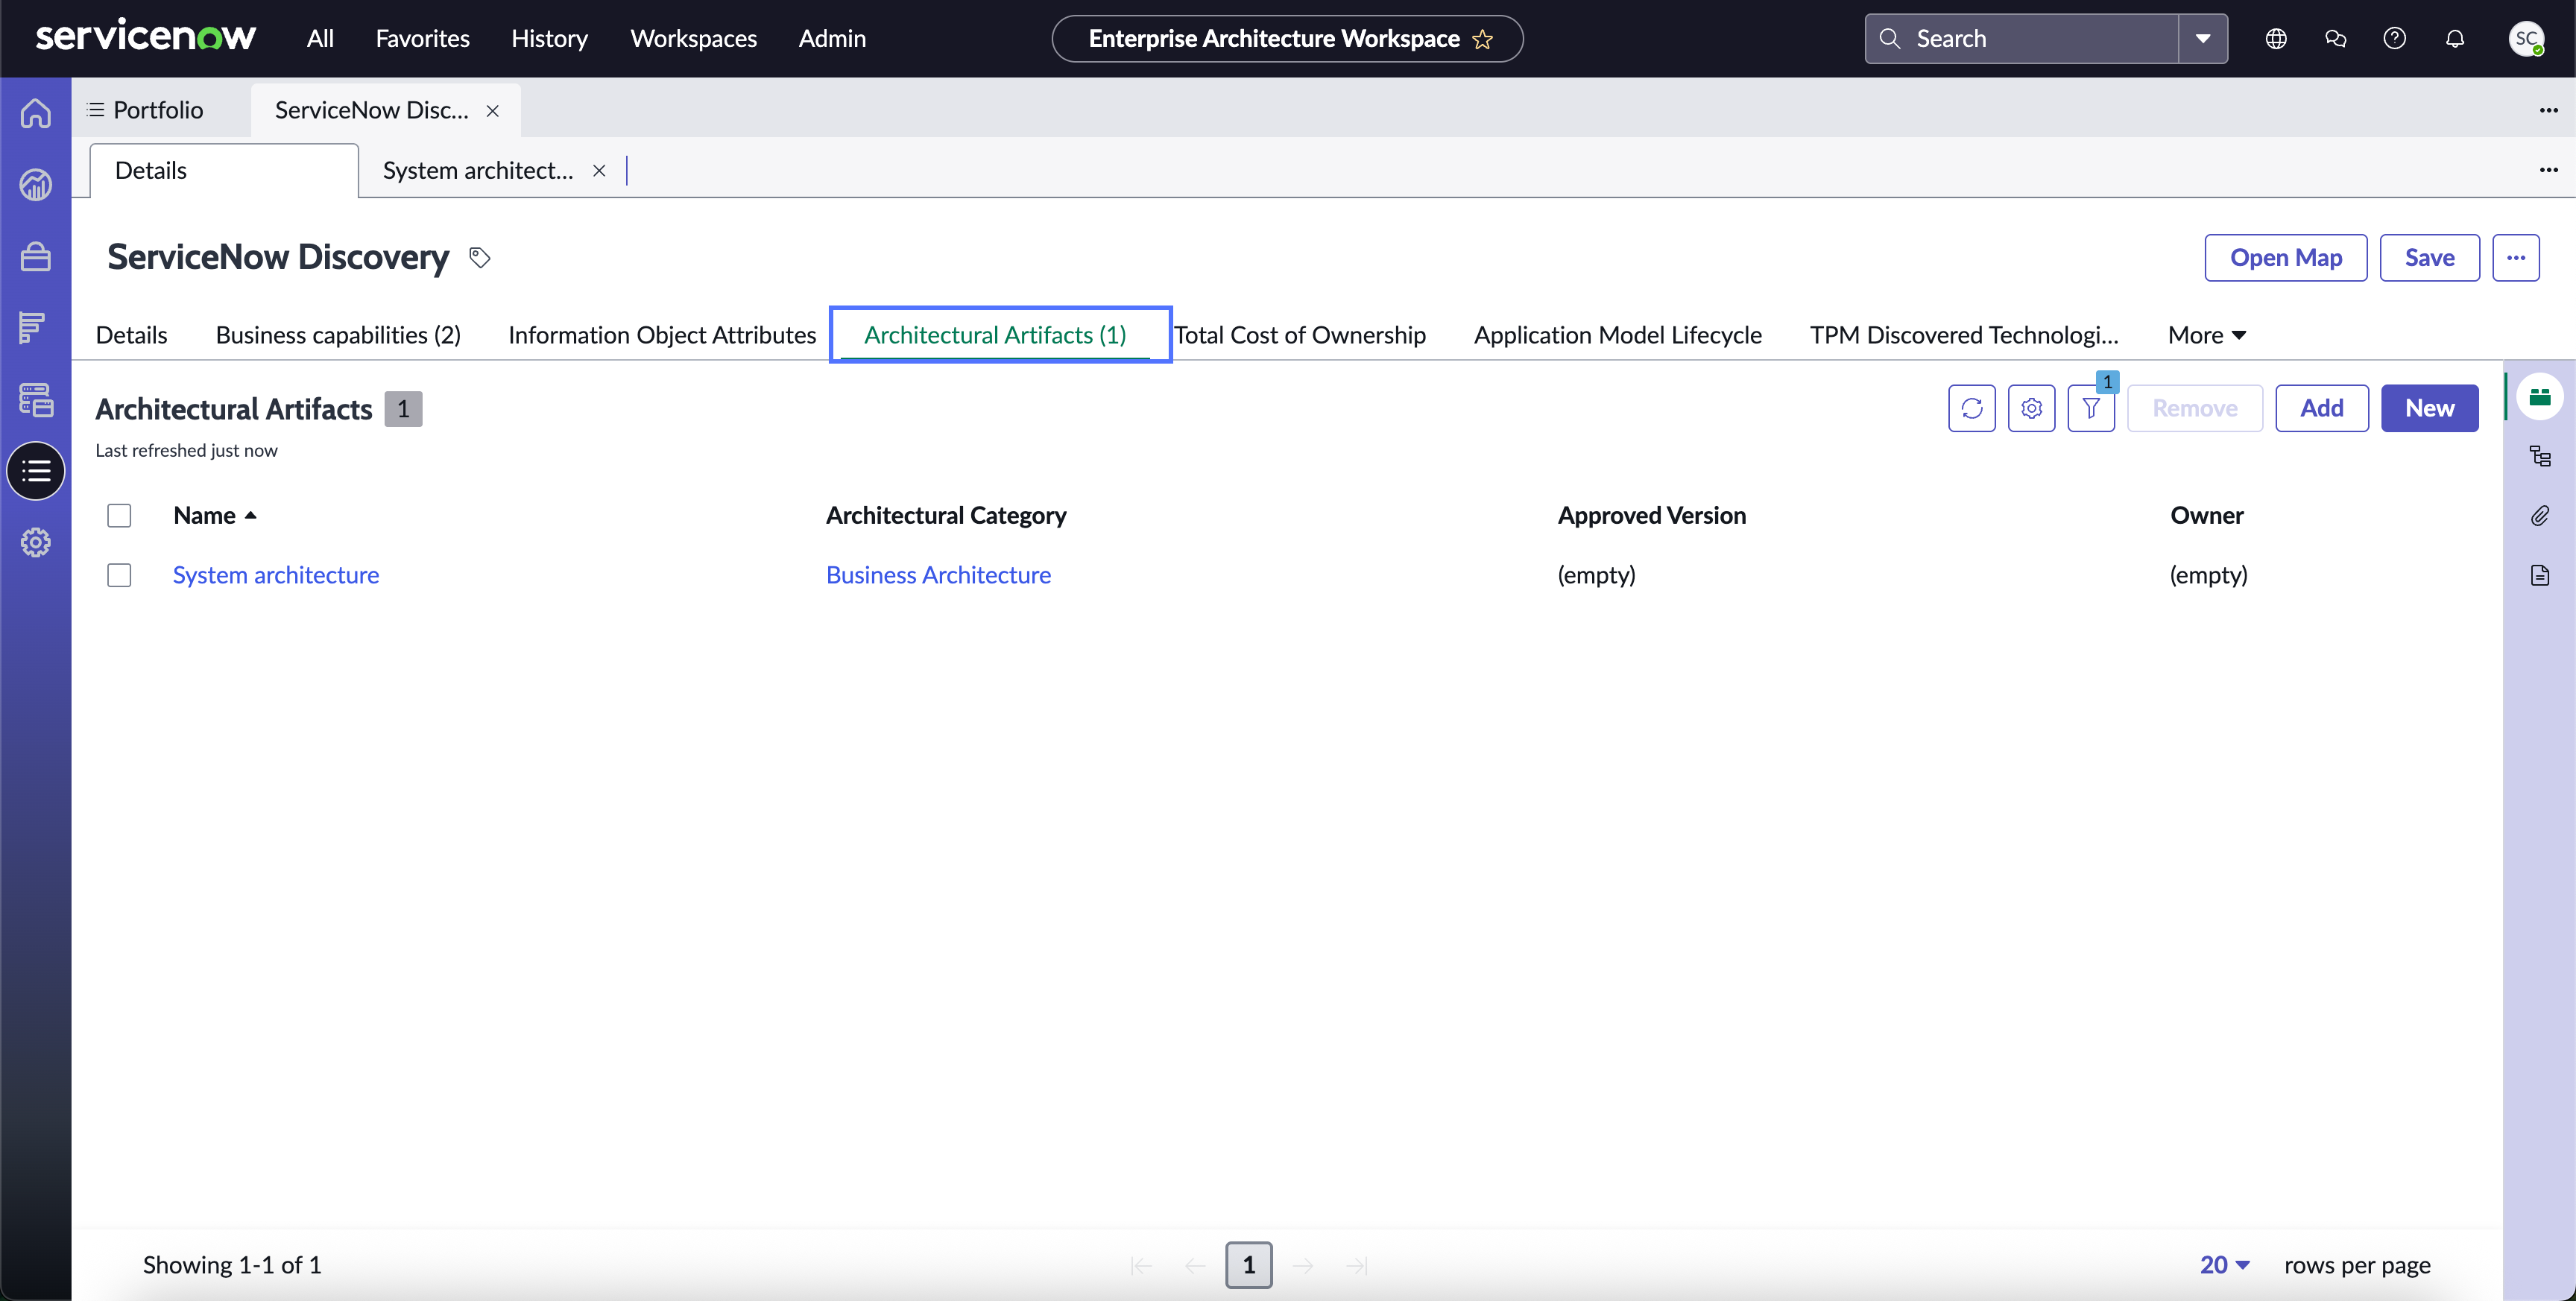Open the help question mark icon

coord(2394,39)
